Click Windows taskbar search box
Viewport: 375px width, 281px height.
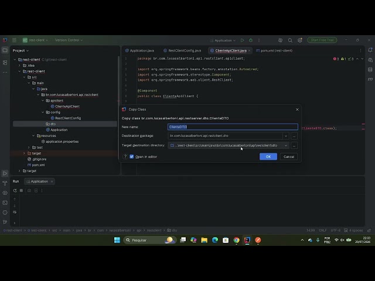pos(150,240)
